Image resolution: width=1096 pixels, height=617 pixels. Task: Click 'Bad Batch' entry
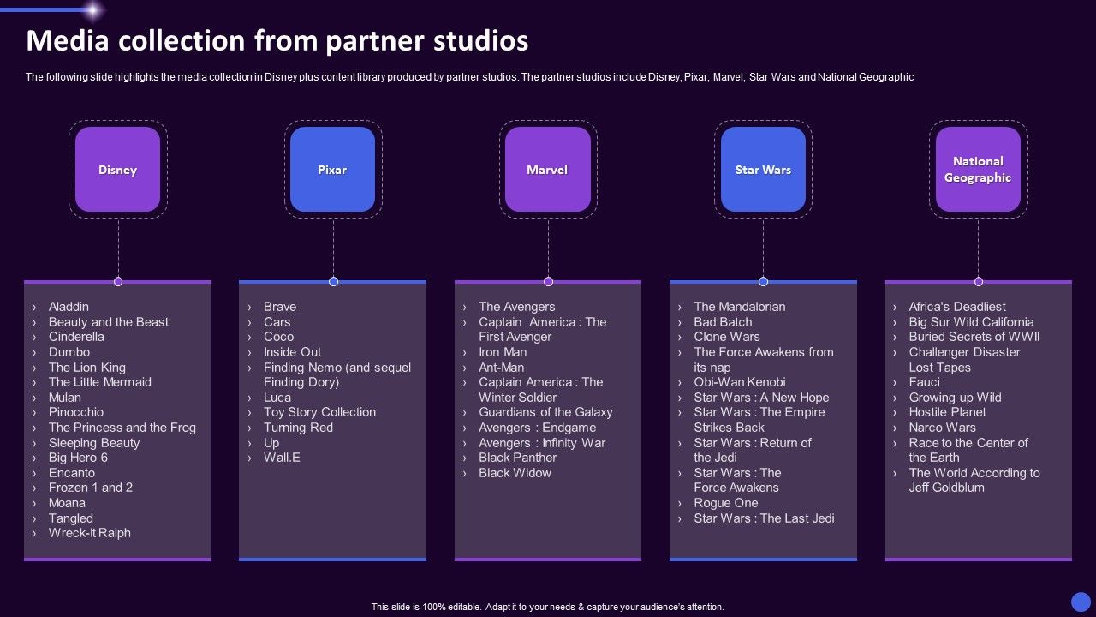click(724, 322)
